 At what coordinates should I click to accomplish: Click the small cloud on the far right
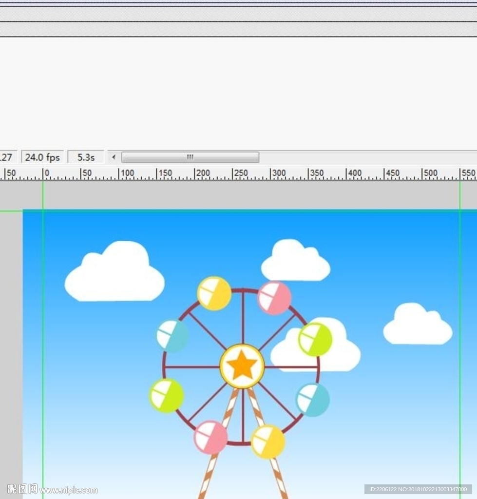click(418, 324)
